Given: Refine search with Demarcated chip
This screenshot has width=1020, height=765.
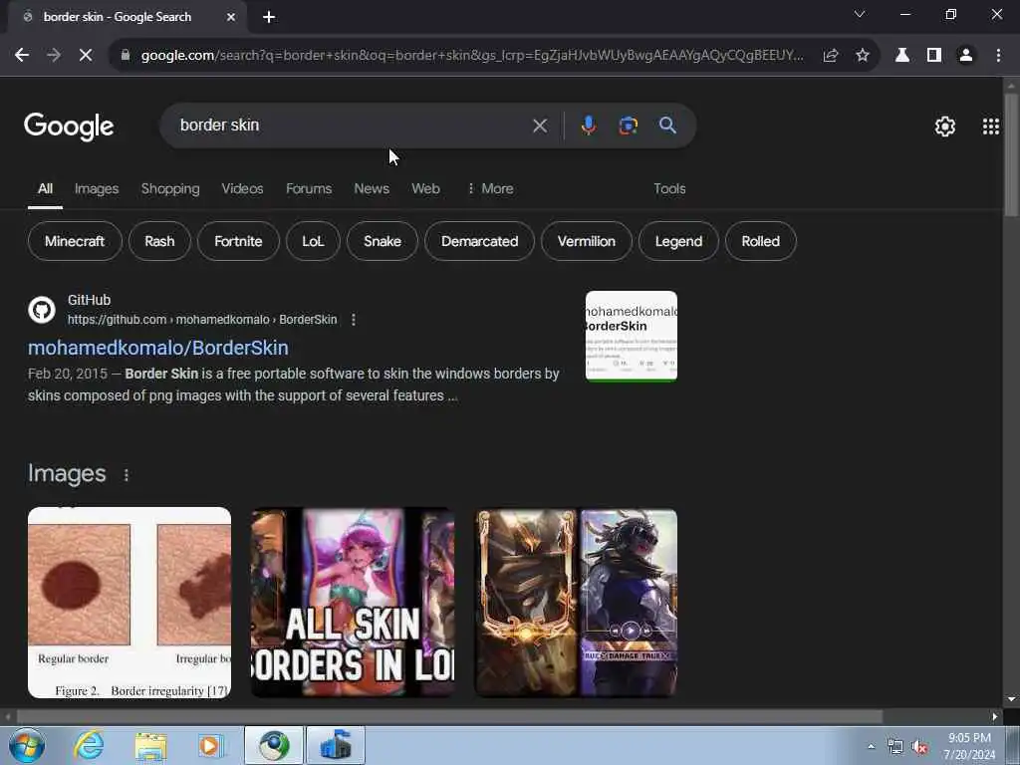Looking at the screenshot, I should (x=479, y=241).
